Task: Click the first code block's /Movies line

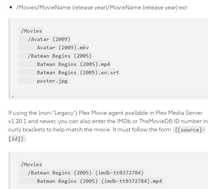Action: (31, 31)
